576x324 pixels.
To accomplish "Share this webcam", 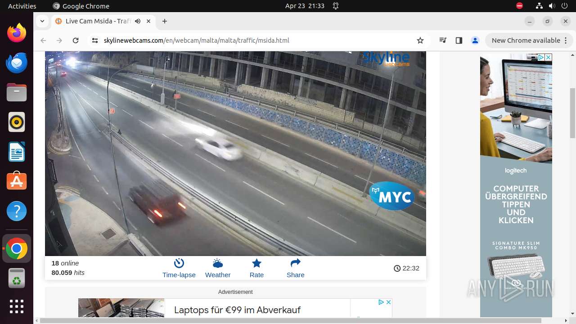I will coord(296,269).
